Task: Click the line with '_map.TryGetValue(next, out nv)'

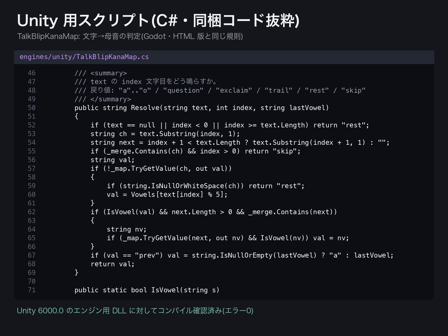Action: click(x=228, y=238)
